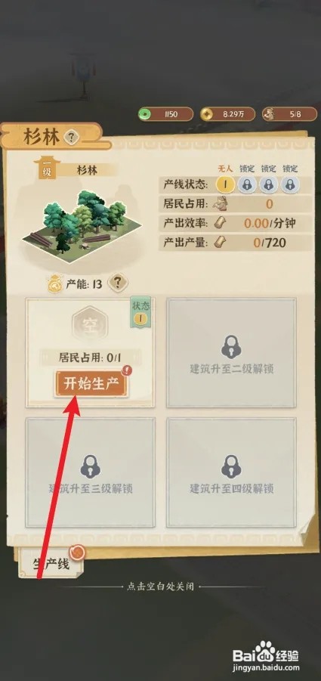This screenshot has width=321, height=681.
Task: Switch to the 生产线 tab
Action: click(51, 563)
